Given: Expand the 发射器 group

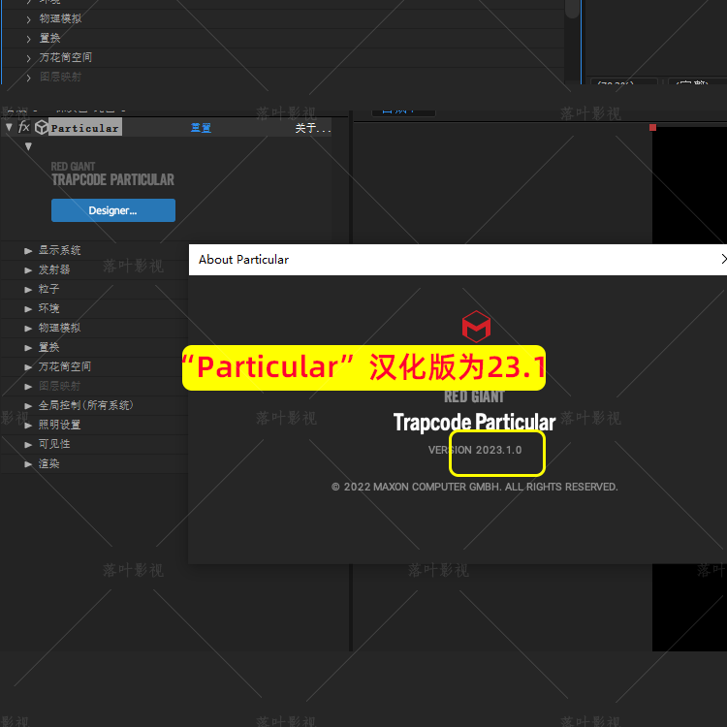Looking at the screenshot, I should [28, 270].
